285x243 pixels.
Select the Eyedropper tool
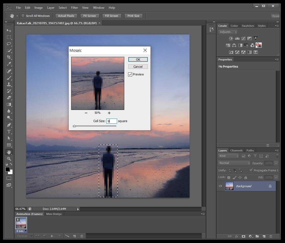(9, 64)
